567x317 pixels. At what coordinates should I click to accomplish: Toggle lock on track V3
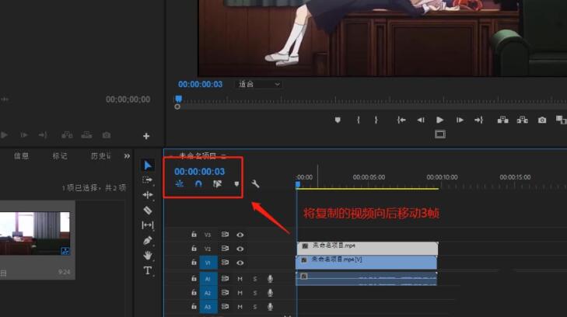click(x=194, y=235)
